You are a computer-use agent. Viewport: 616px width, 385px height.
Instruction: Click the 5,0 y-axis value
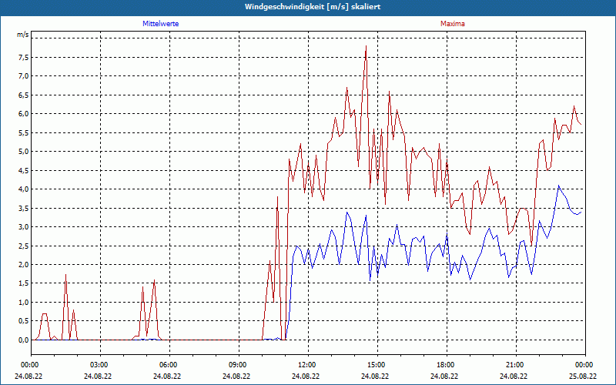24,152
